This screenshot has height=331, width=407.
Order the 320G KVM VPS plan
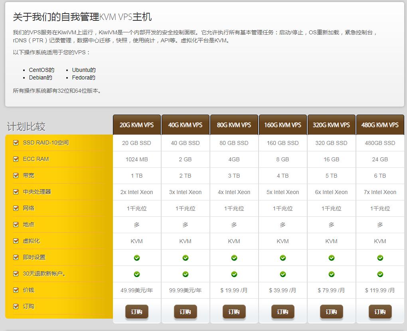coord(332,311)
